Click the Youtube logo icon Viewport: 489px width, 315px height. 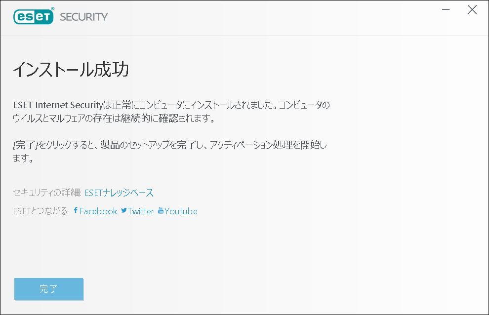point(161,210)
